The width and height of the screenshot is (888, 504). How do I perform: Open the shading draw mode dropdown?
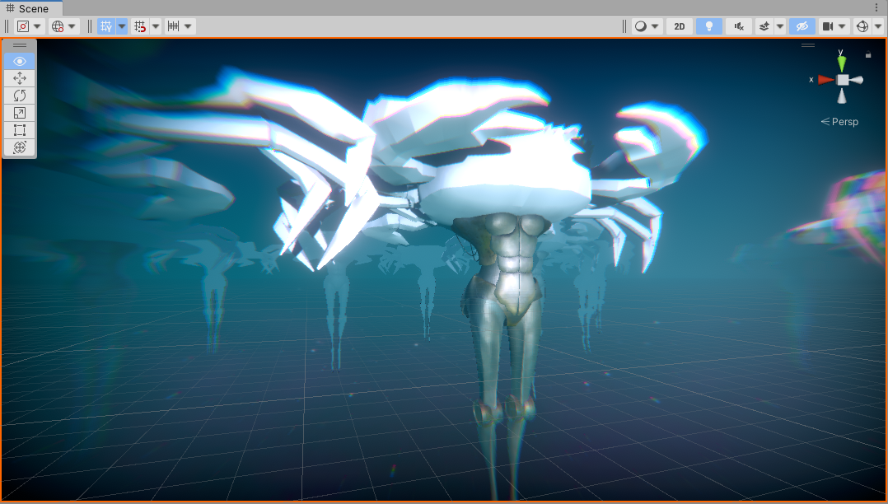647,26
